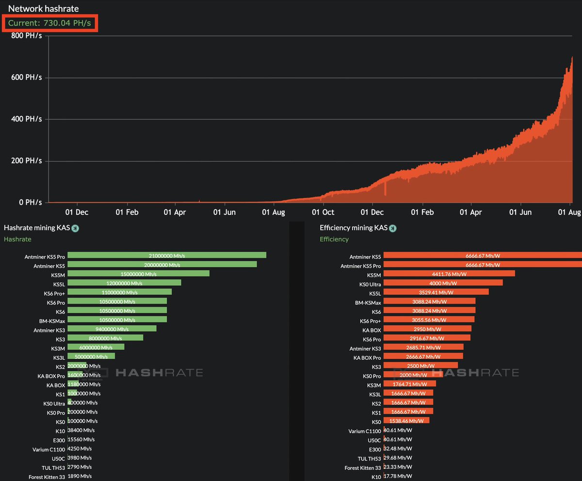Click the green Hashrate legend label
This screenshot has width=582, height=481.
tap(17, 239)
